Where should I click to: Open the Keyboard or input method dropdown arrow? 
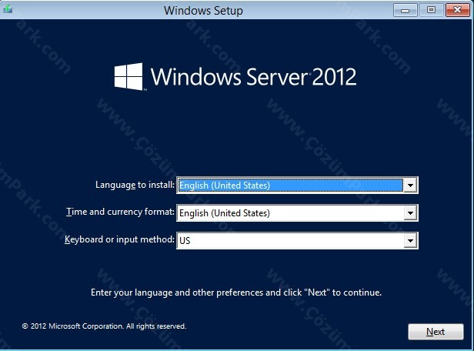point(410,241)
